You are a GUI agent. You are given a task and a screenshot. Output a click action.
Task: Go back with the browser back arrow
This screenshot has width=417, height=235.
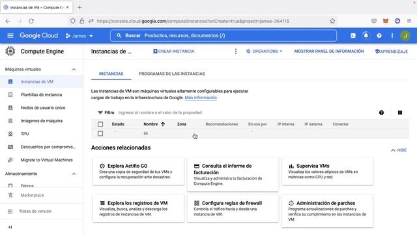(8, 21)
